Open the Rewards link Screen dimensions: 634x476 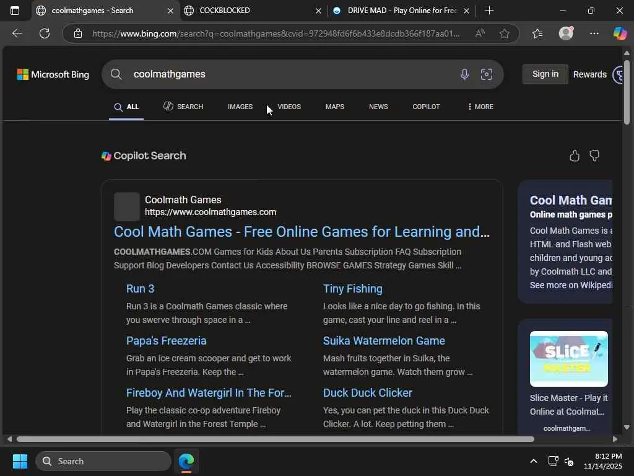pyautogui.click(x=589, y=74)
